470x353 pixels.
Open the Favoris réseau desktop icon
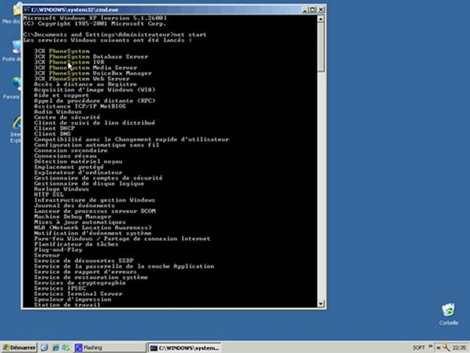(x=13, y=88)
